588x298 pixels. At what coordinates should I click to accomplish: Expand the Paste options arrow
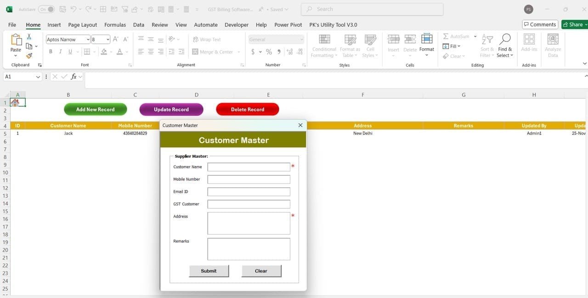click(x=16, y=56)
